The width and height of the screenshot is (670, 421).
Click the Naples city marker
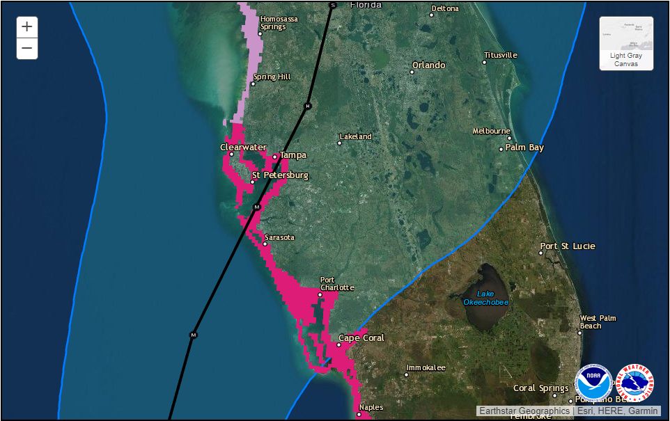359,414
